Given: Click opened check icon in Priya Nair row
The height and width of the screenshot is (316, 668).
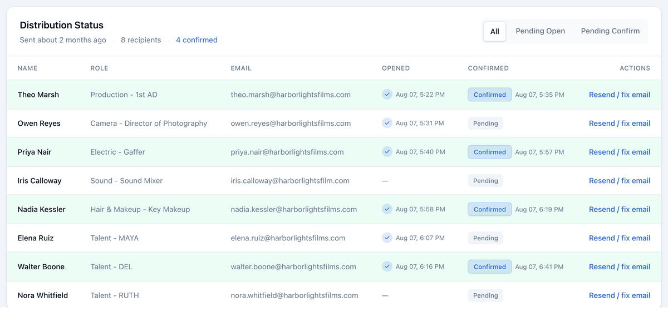Looking at the screenshot, I should pos(387,152).
